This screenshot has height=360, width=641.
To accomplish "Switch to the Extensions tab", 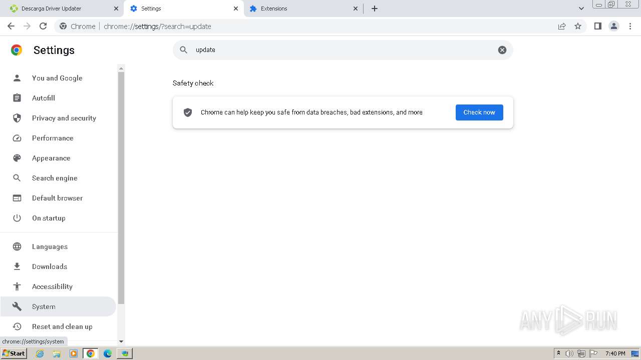I will (304, 8).
